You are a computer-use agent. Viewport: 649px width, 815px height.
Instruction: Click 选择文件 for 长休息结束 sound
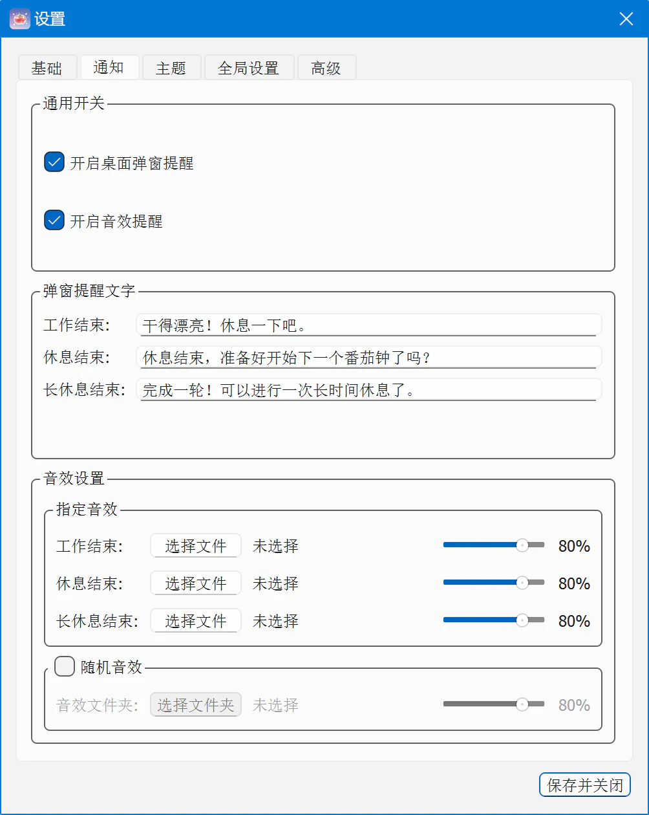point(196,621)
